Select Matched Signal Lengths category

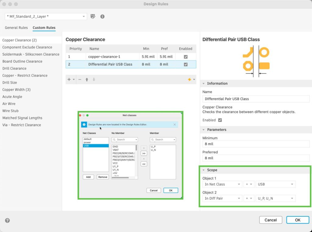[x=31, y=118]
